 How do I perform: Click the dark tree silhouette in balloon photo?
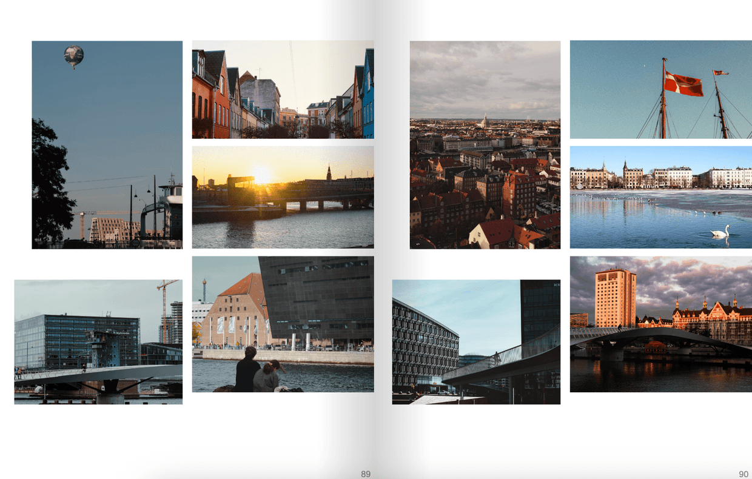[x=50, y=182]
